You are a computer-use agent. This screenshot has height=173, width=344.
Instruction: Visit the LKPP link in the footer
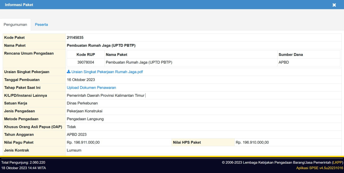click(337, 162)
